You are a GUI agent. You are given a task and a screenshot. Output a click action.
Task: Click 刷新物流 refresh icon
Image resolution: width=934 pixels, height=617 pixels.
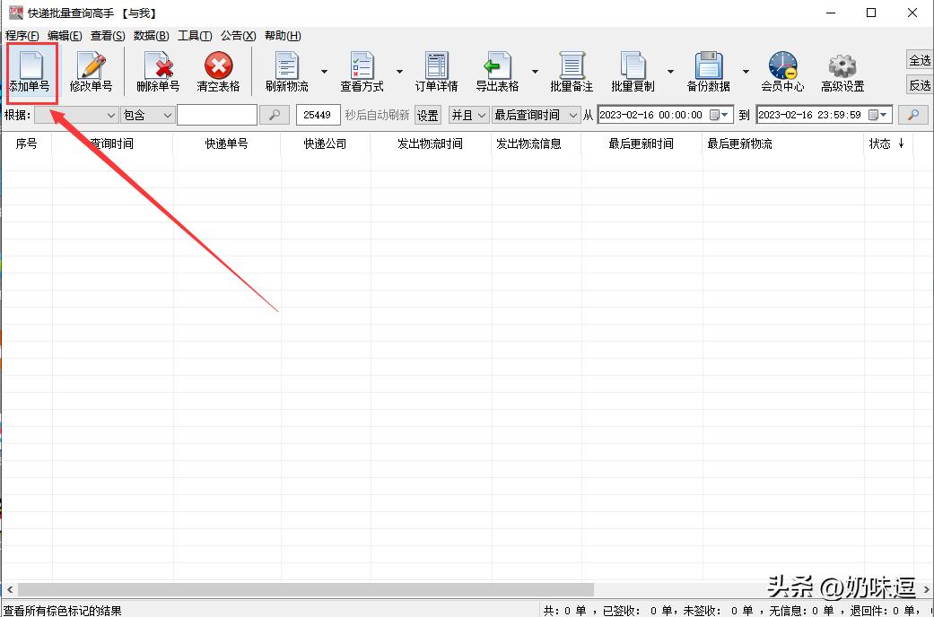click(x=286, y=72)
